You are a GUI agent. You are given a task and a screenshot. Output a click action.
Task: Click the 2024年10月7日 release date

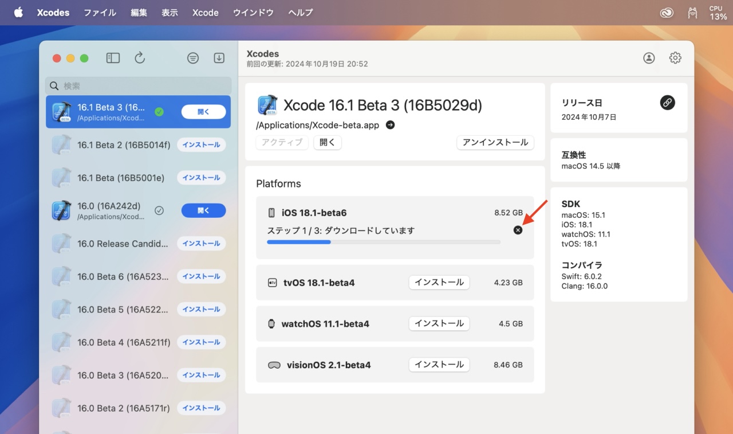[589, 117]
